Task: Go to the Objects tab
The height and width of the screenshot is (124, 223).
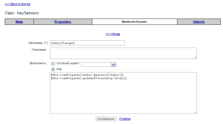Action: (x=199, y=22)
